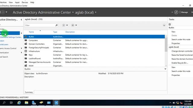193x108 pixels.
Task: Click the Tasks pane clipboard icon
Action: click(x=169, y=24)
